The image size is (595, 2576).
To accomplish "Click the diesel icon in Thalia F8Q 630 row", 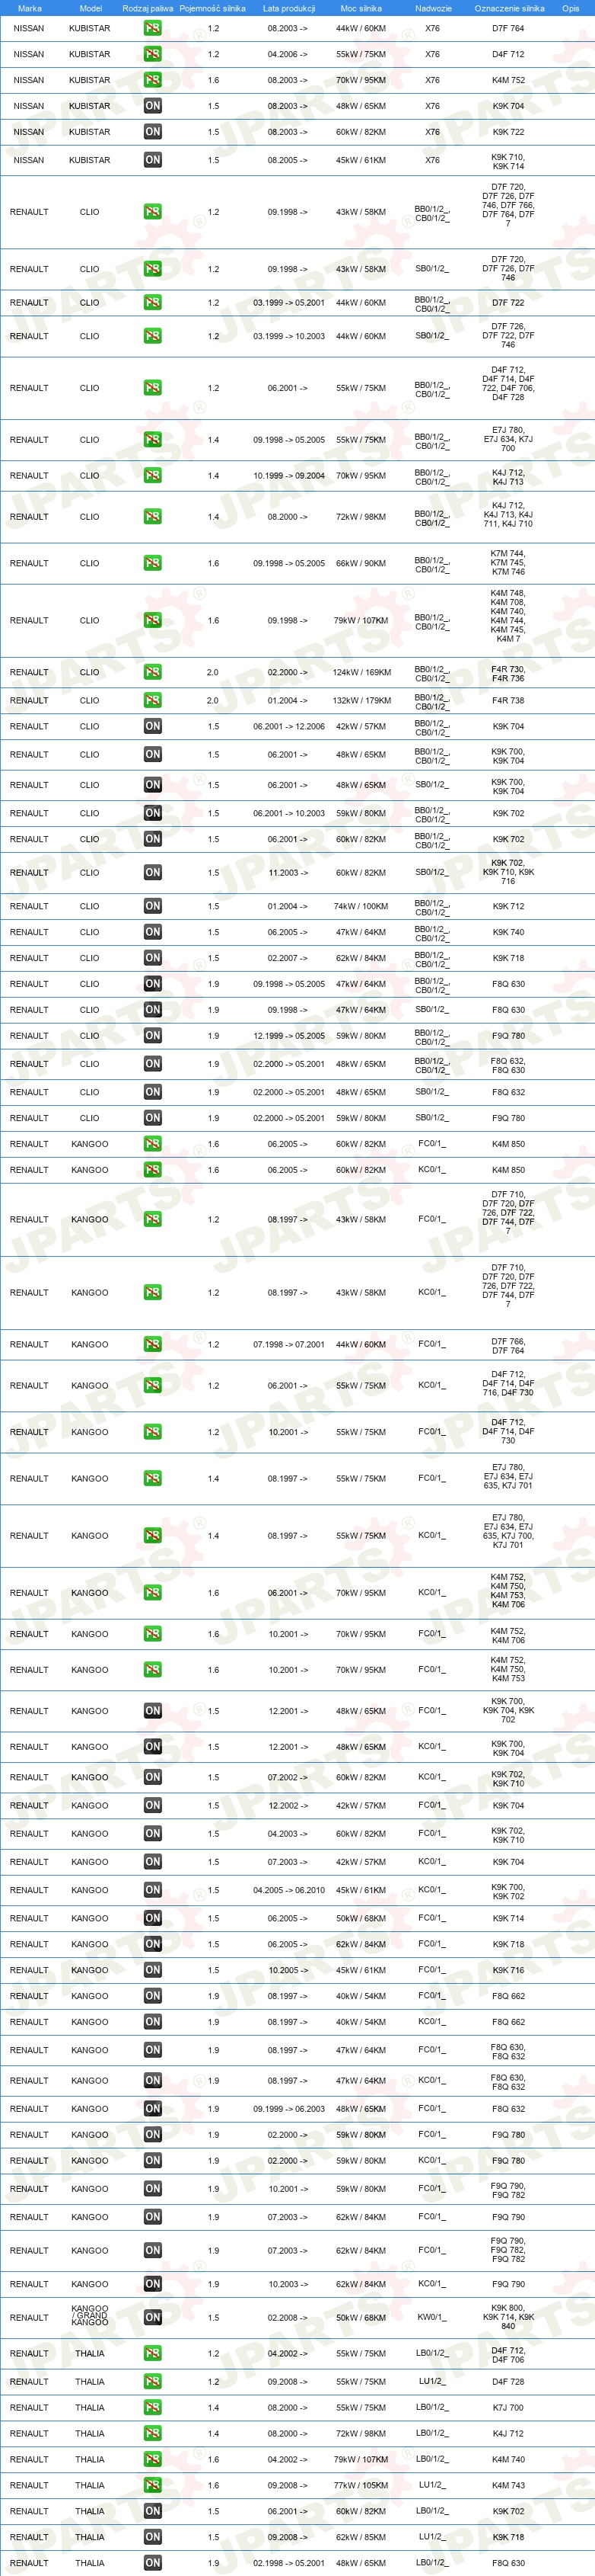I will pyautogui.click(x=153, y=2563).
